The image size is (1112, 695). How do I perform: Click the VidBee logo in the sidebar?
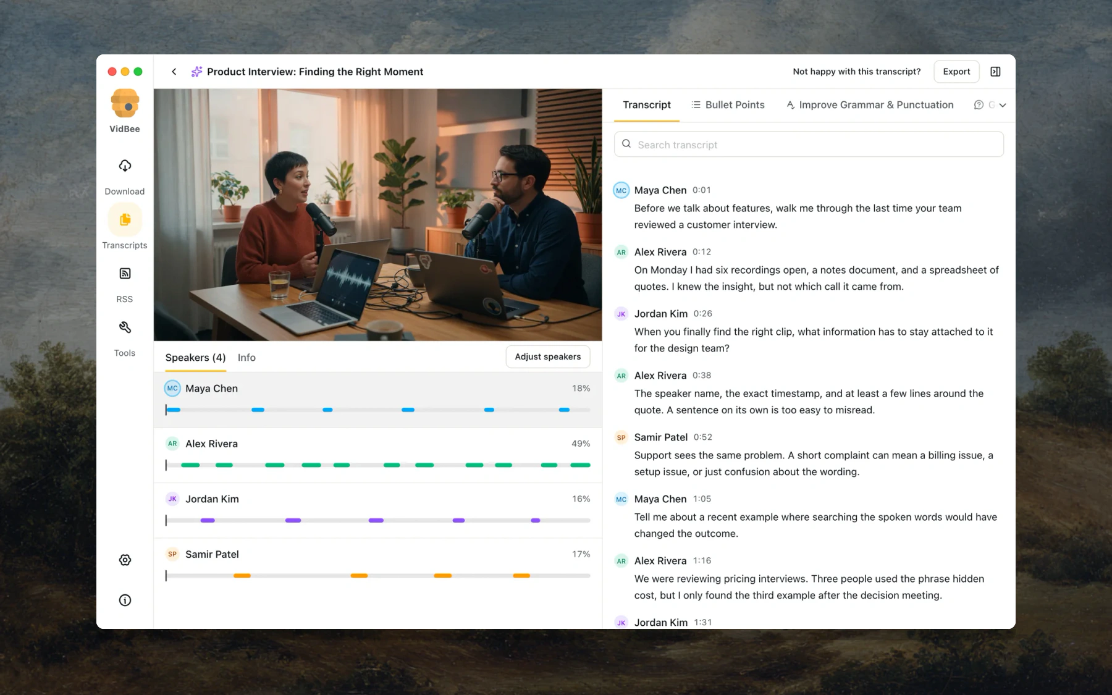[125, 103]
